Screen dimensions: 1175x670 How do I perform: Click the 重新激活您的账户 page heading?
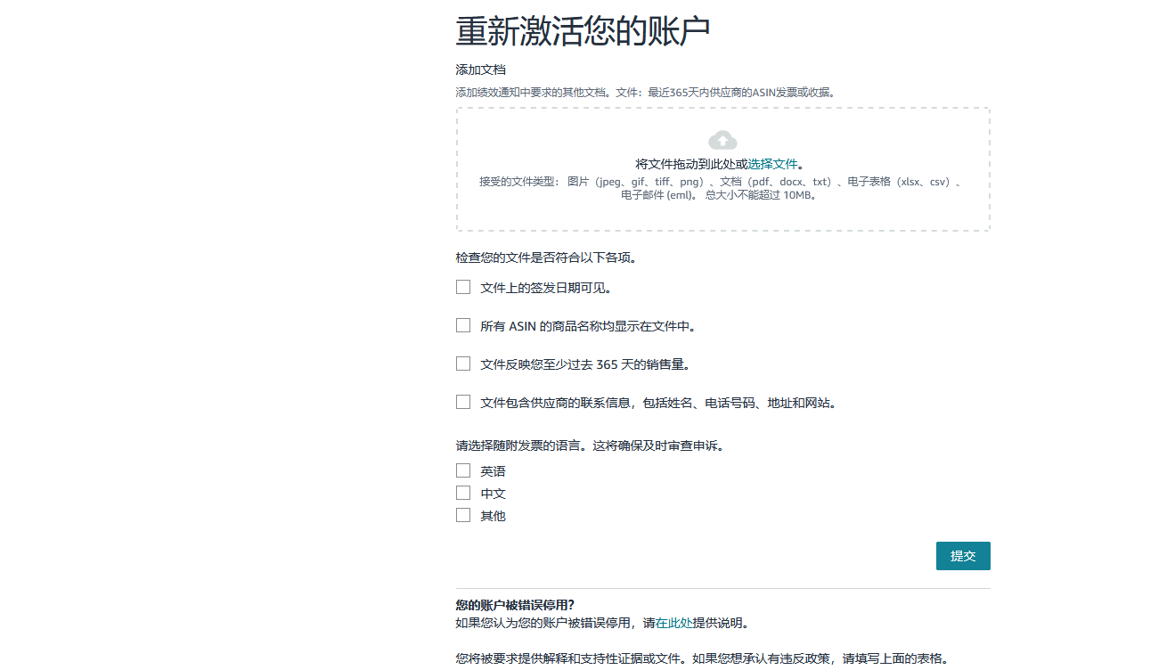click(583, 31)
